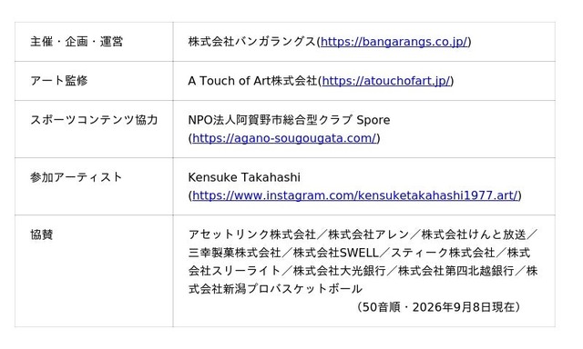Click the スポーツコンテンツ協力 row label
The width and height of the screenshot is (583, 349).
coord(94,120)
